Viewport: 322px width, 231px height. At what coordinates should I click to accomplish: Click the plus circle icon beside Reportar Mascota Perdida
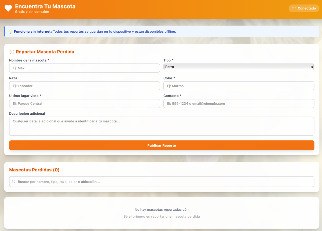click(12, 52)
